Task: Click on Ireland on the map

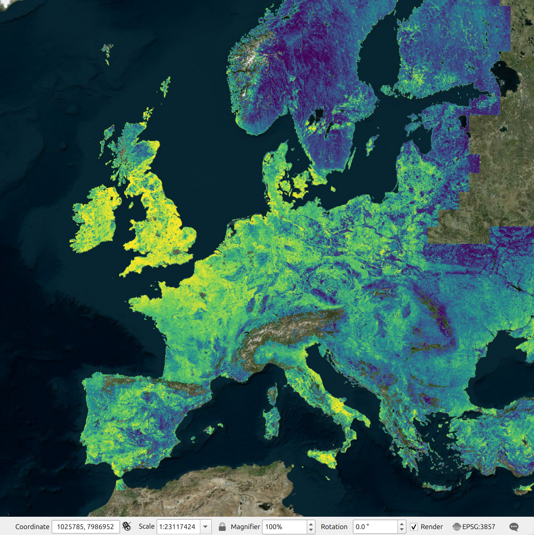Action: click(x=95, y=218)
